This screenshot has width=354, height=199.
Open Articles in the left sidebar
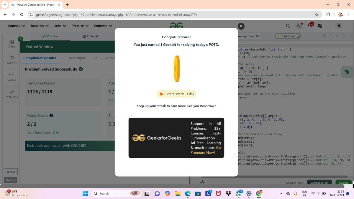(x=12, y=60)
